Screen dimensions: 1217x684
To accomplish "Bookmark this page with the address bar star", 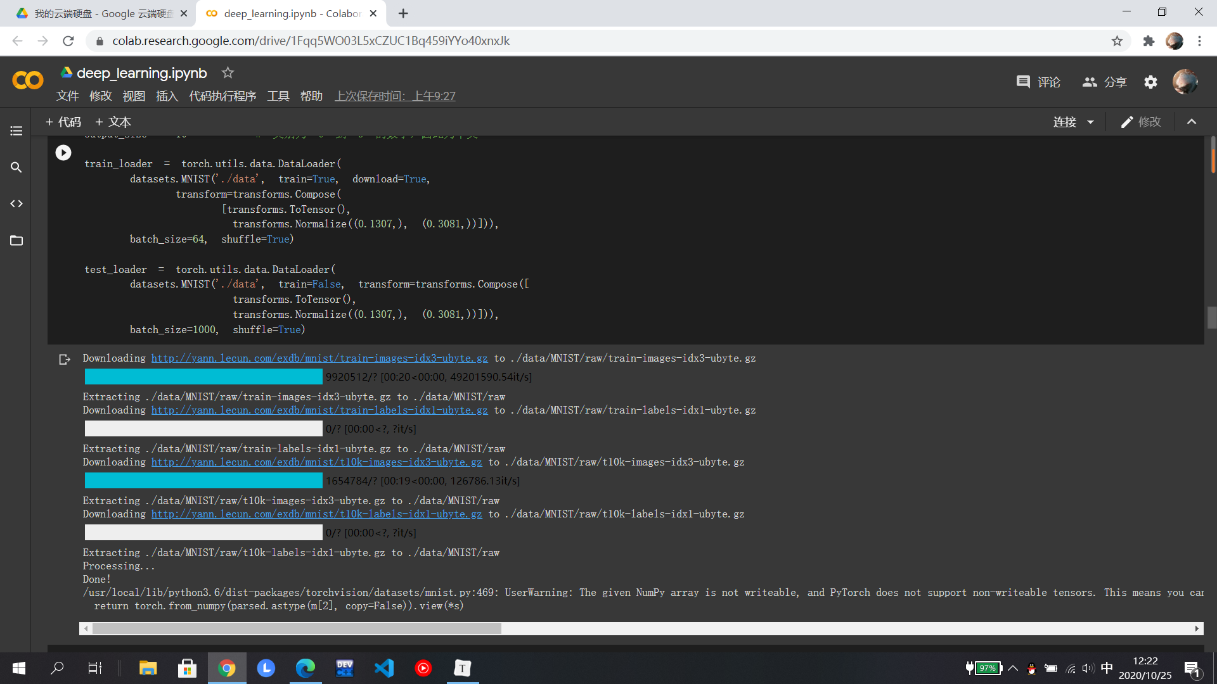I will [x=1117, y=41].
